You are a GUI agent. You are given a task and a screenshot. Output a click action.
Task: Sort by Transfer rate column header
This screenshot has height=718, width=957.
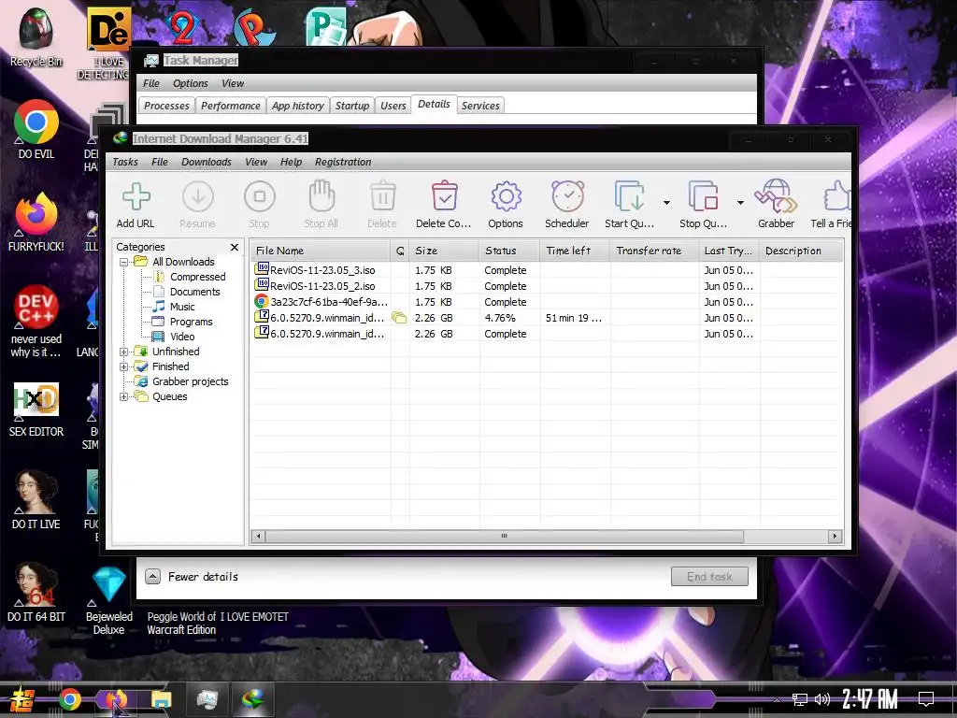pos(654,251)
